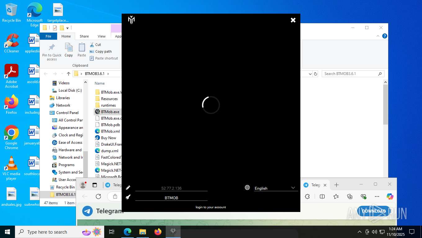Switch to View ribbon tab
Screen dimensions: 422x238
(101, 36)
